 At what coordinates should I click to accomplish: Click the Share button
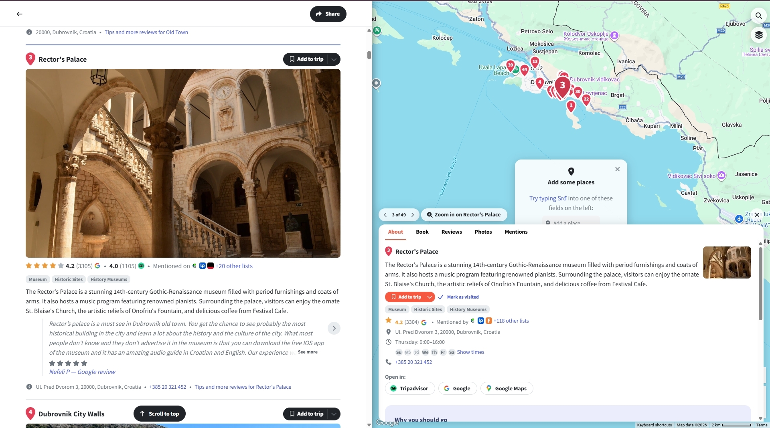click(x=328, y=14)
